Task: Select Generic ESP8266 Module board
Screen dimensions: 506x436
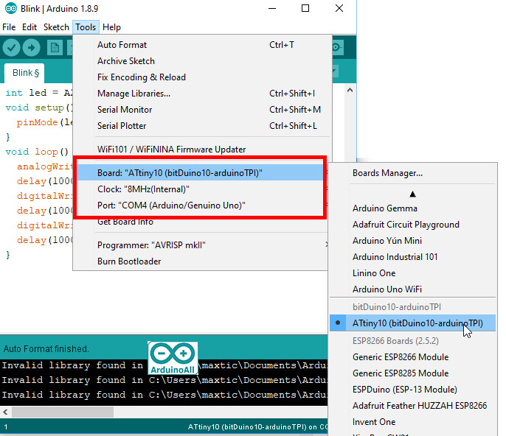Action: coord(412,357)
